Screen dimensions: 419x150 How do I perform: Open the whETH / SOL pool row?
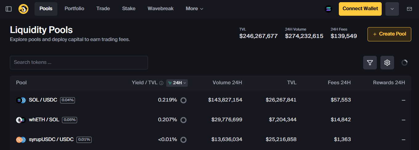(x=211, y=120)
